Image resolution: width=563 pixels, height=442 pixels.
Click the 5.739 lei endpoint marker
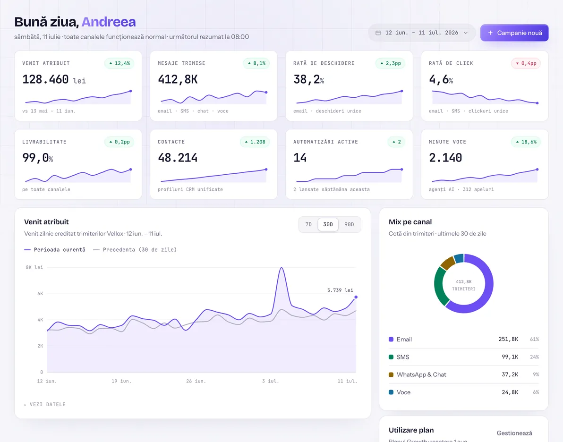tap(356, 297)
